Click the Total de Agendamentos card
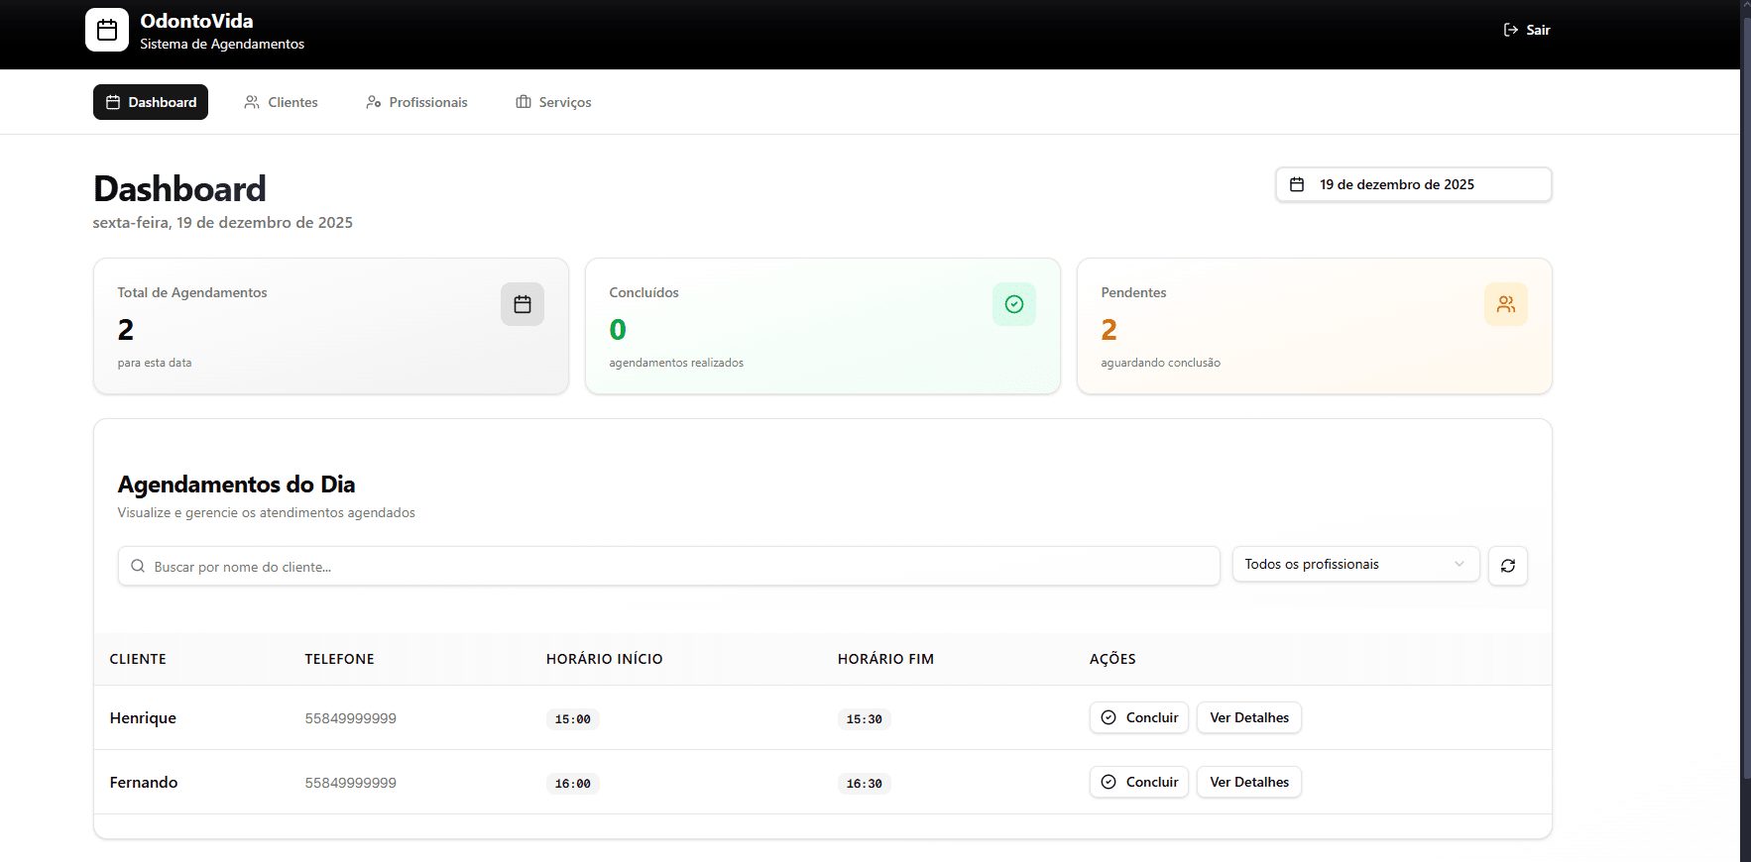 (331, 326)
